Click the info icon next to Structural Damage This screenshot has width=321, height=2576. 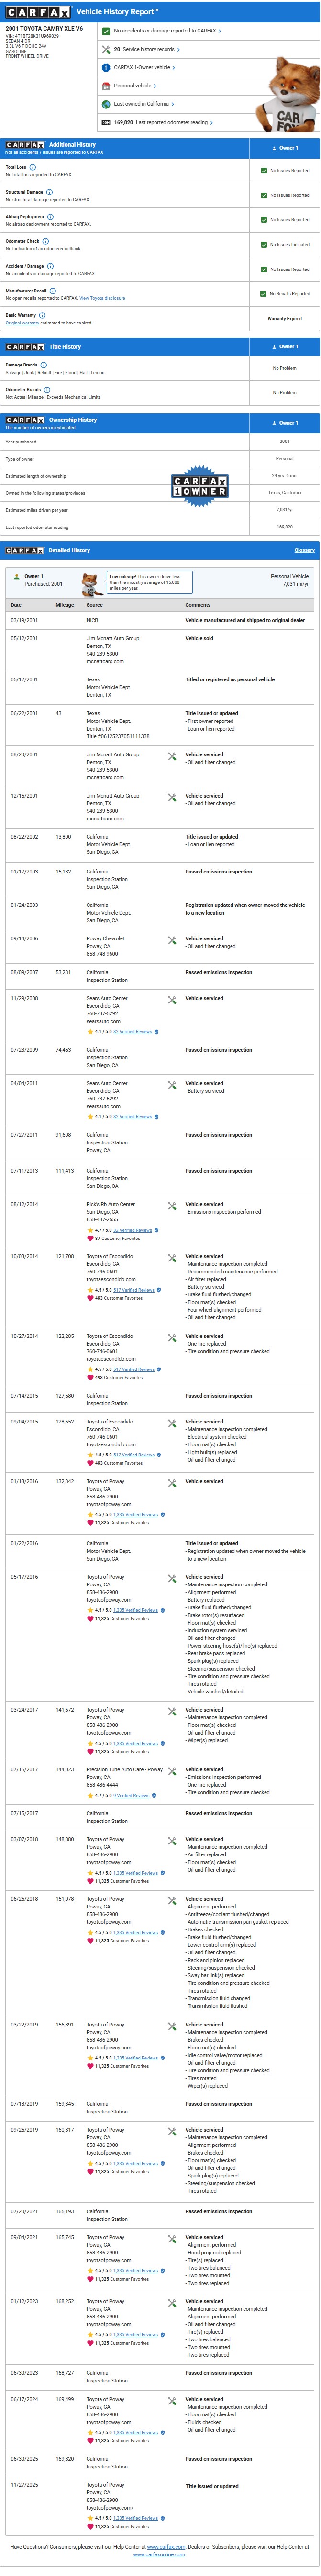click(x=49, y=191)
